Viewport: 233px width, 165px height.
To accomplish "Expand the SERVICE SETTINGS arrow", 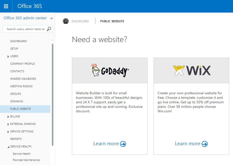I will (x=8, y=132).
